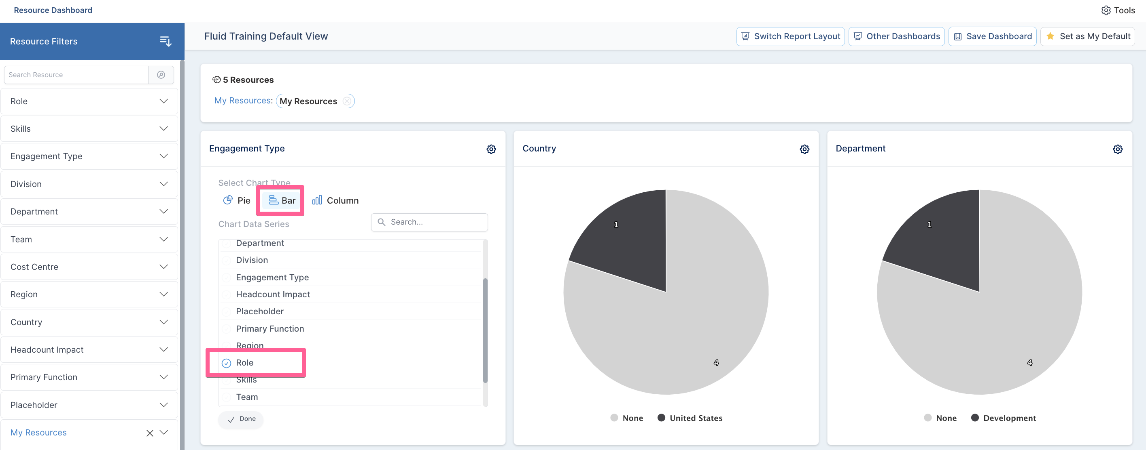1146x450 pixels.
Task: Click Set as My Default button
Action: [x=1087, y=36]
